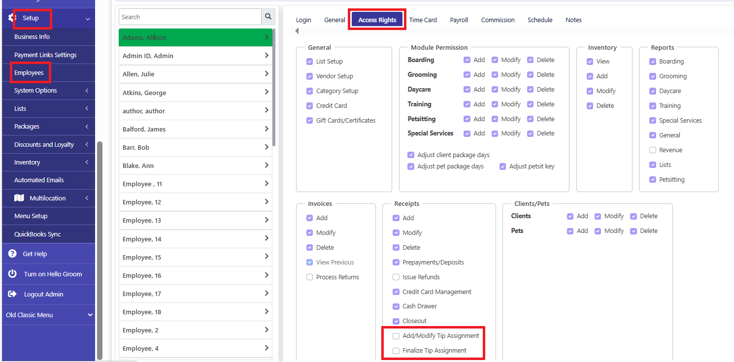The image size is (734, 362).
Task: Click the Turn on Hello Groom power icon
Action: (x=12, y=274)
